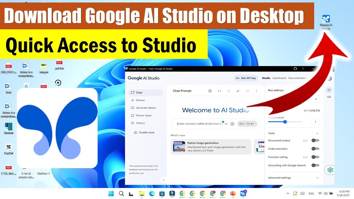Image resolution: width=354 pixels, height=199 pixels.
Task: Click the ENG language indicator in tray
Action: click(x=311, y=193)
